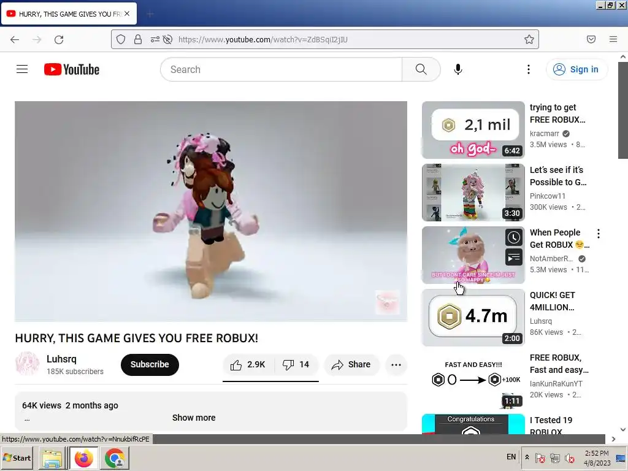The image size is (628, 471).
Task: Open Action Center flag tray icon
Action: pyautogui.click(x=540, y=458)
